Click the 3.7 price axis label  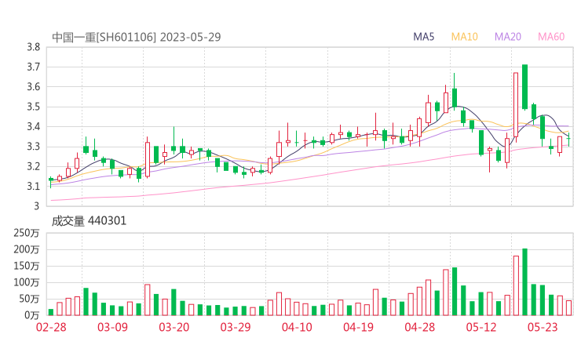tap(33, 67)
